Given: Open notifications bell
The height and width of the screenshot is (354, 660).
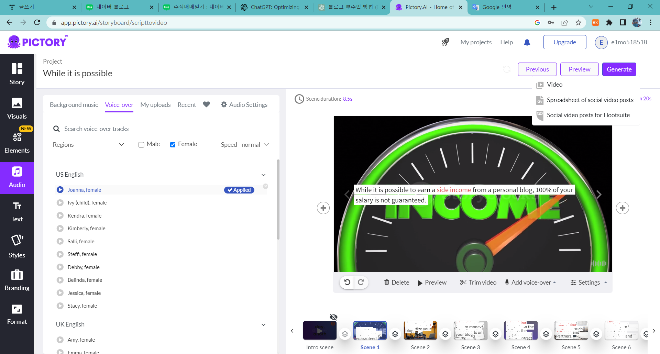Looking at the screenshot, I should 527,42.
